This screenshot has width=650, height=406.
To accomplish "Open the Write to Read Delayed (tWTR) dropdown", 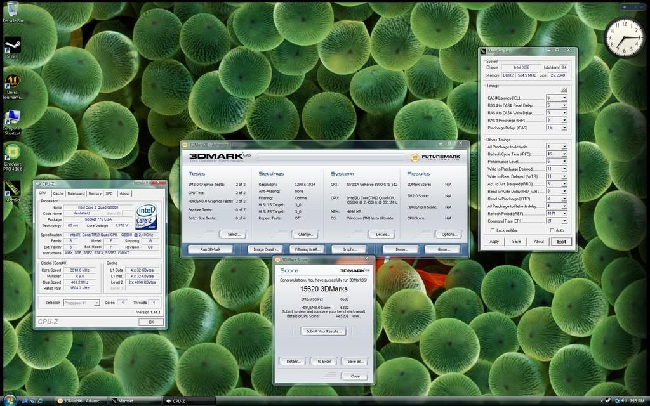I will (564, 176).
